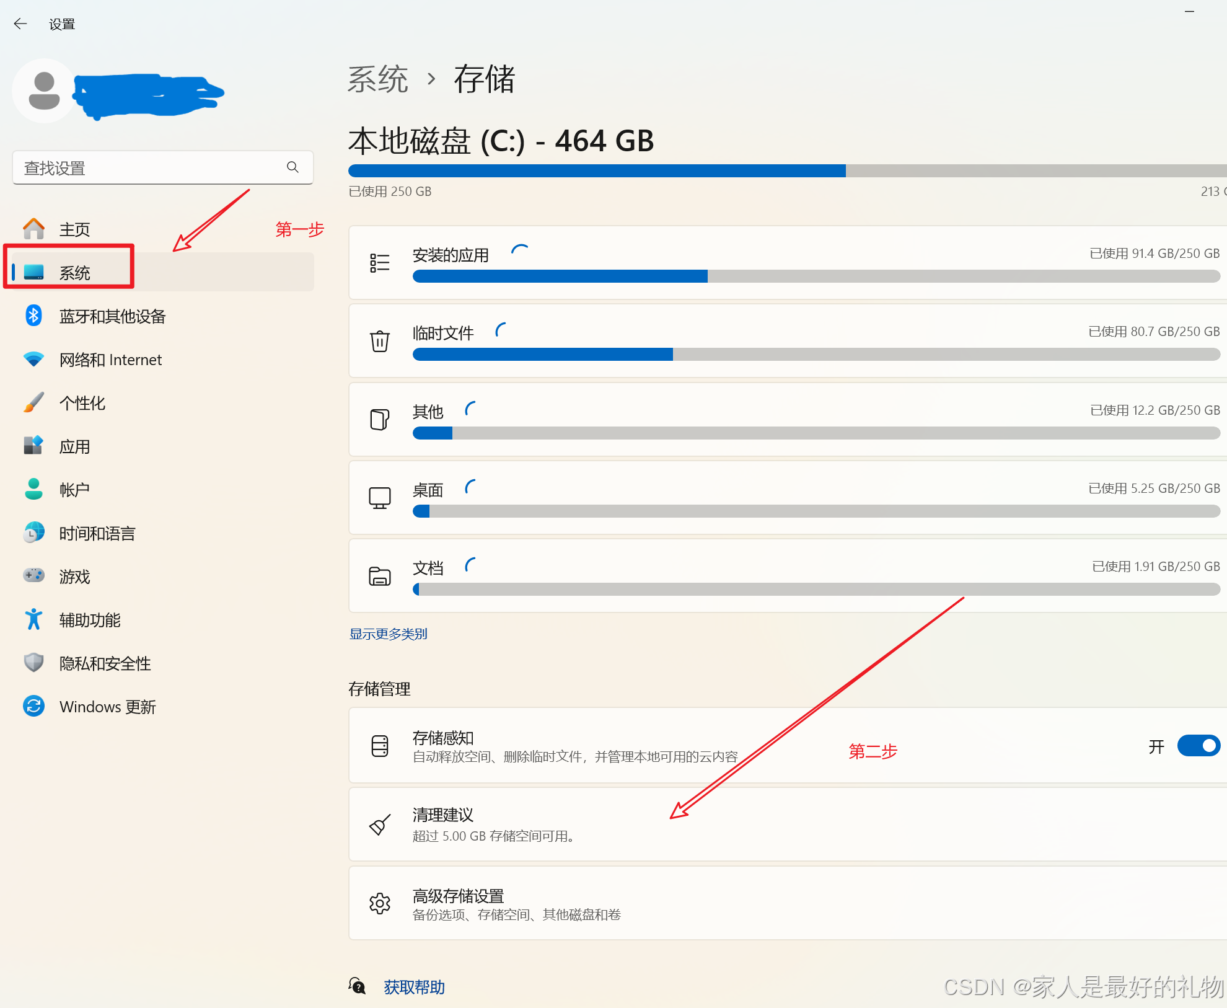Click the search magnifier in 查找设置
The height and width of the screenshot is (1008, 1227).
tap(292, 167)
